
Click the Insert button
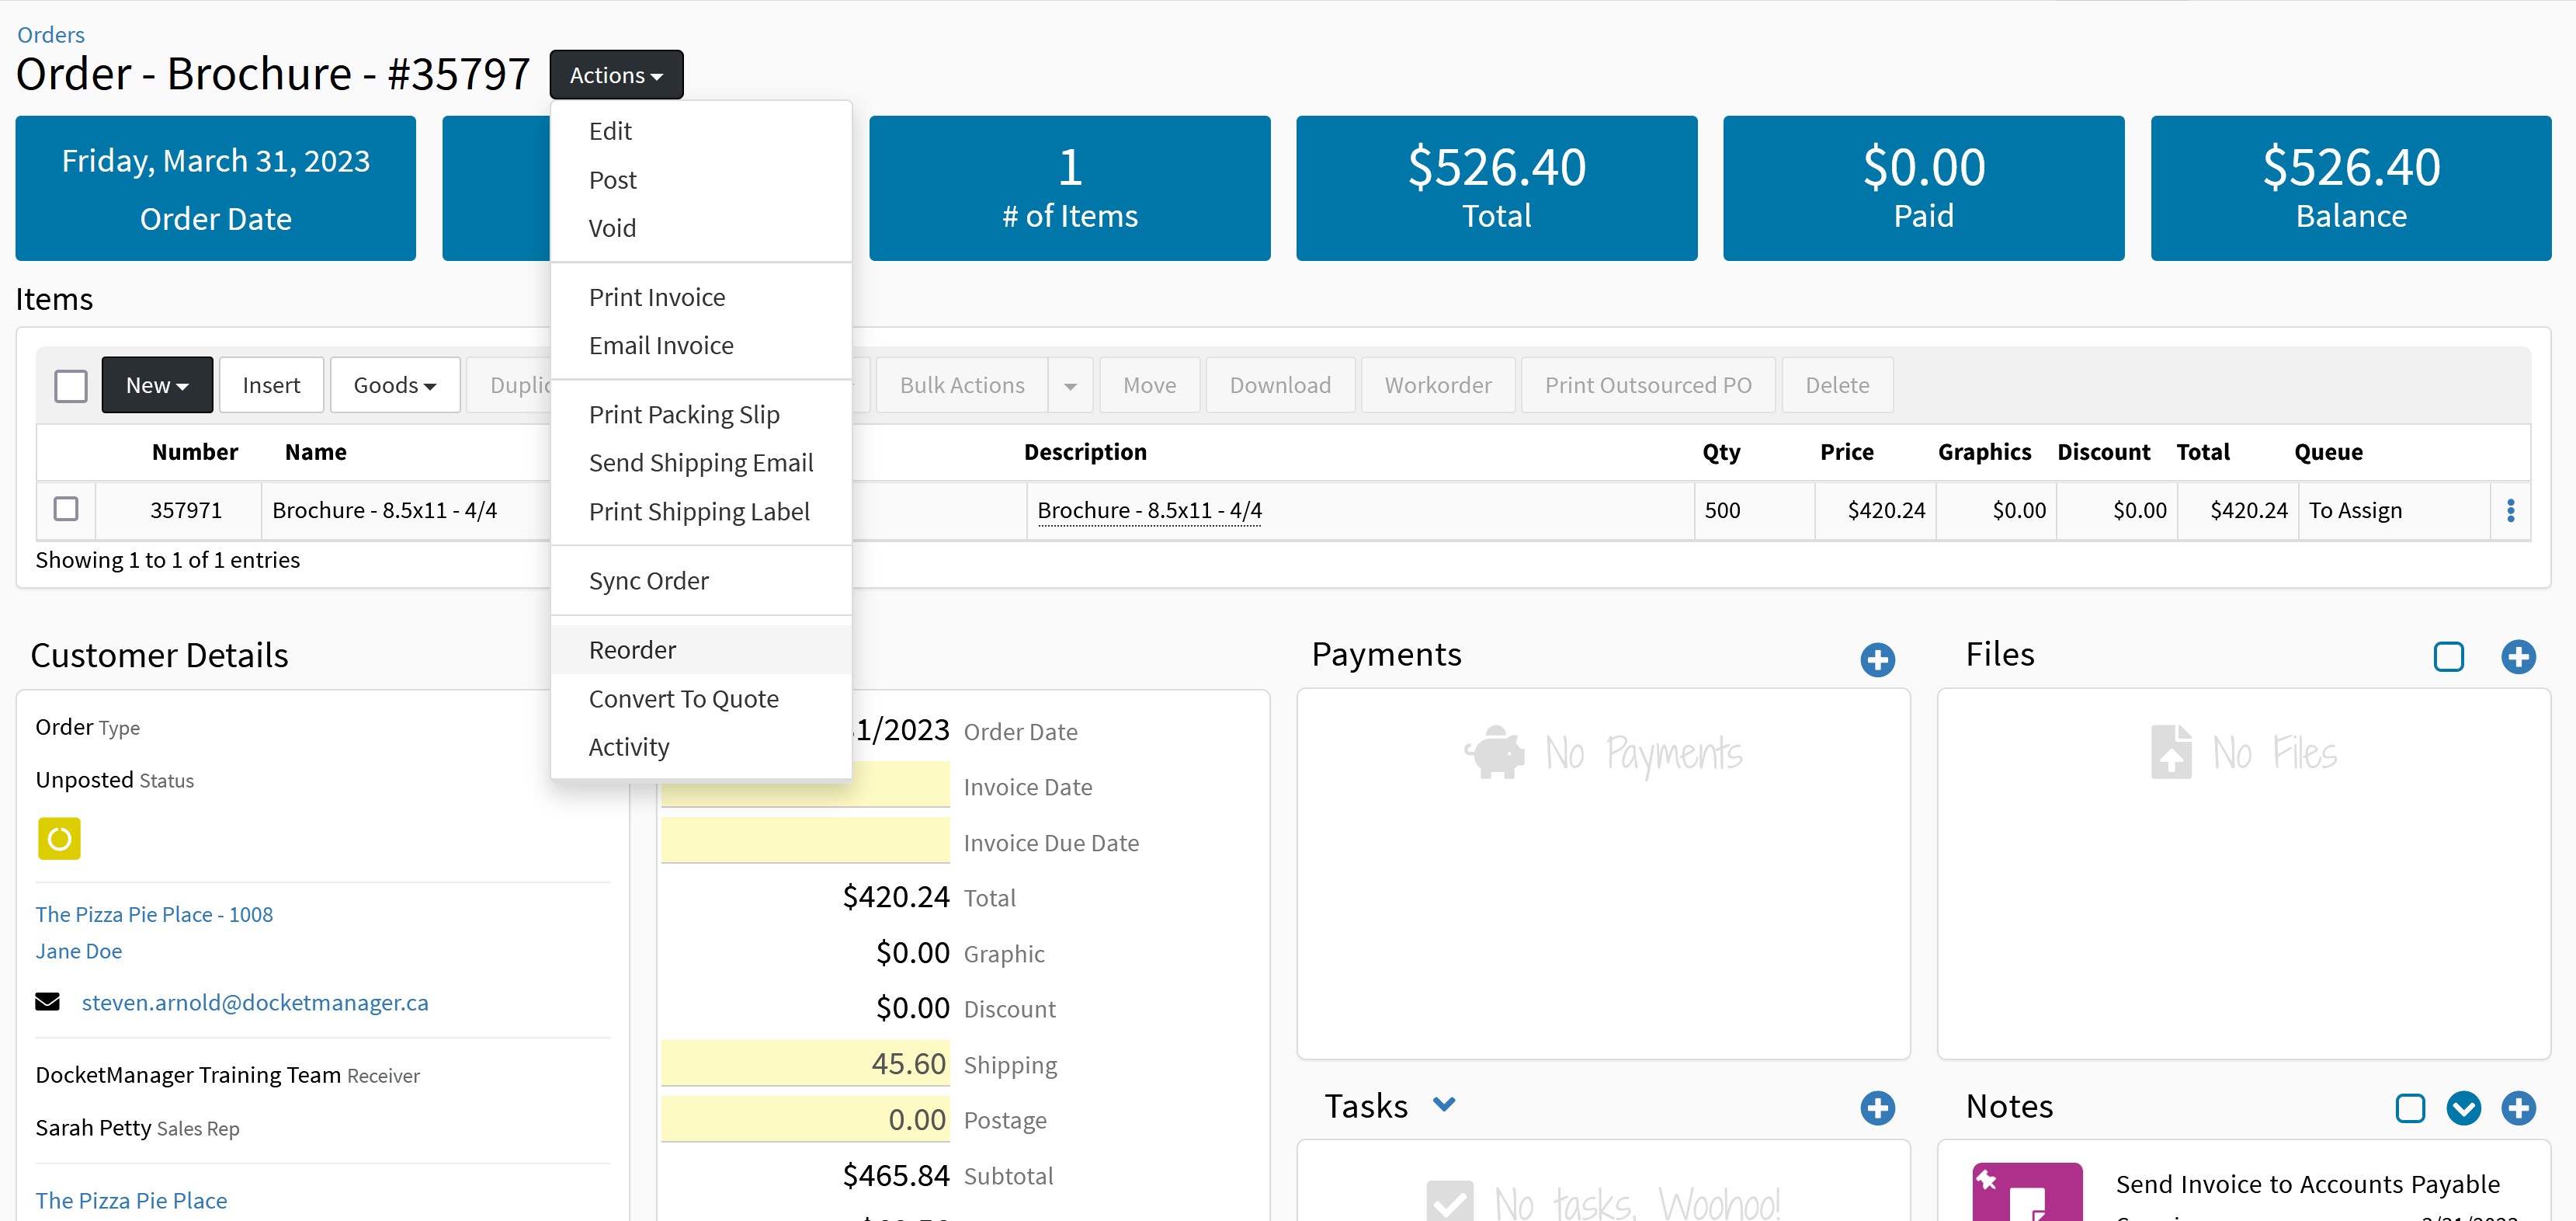point(271,385)
